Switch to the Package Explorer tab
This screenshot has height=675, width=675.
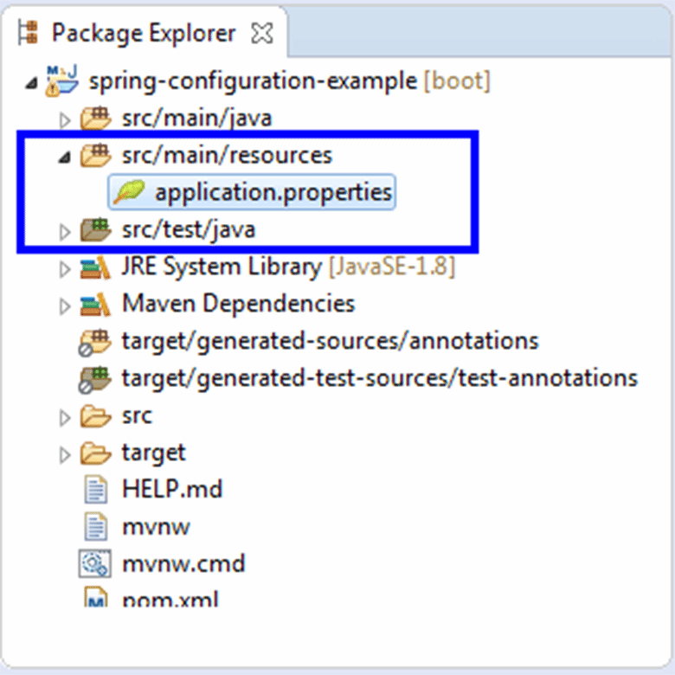pos(144,33)
